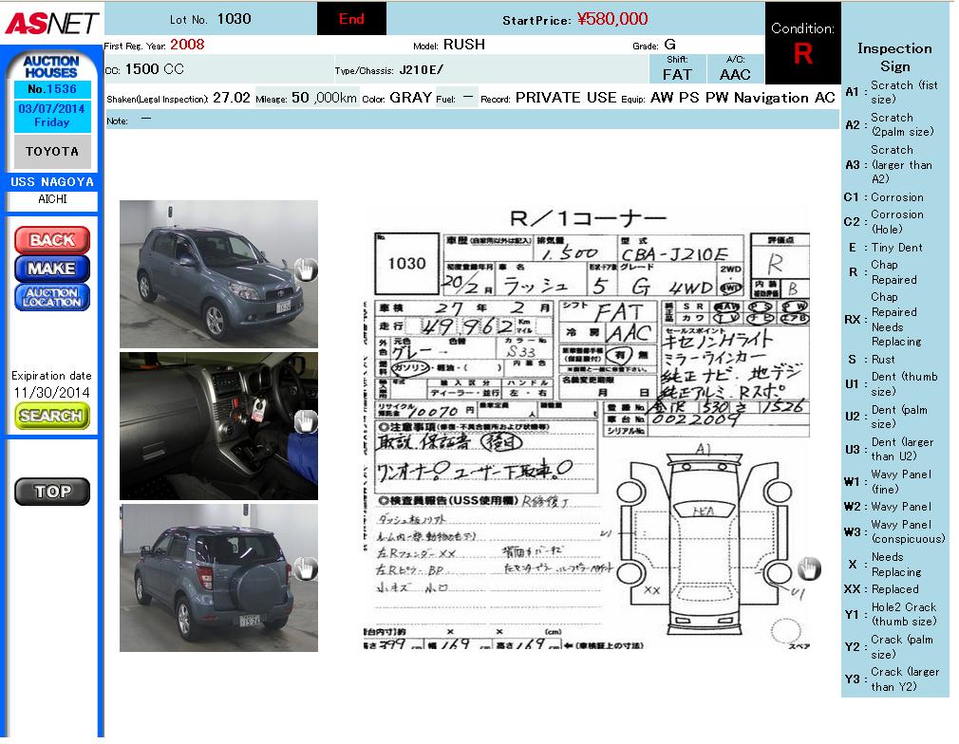Click the USS NAGOYA auction location
The height and width of the screenshot is (744, 959).
[51, 181]
